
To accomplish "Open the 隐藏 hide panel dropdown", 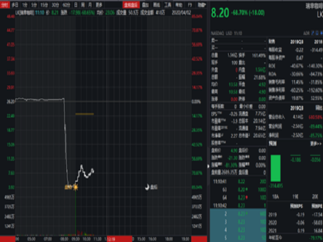I will pos(200,4).
